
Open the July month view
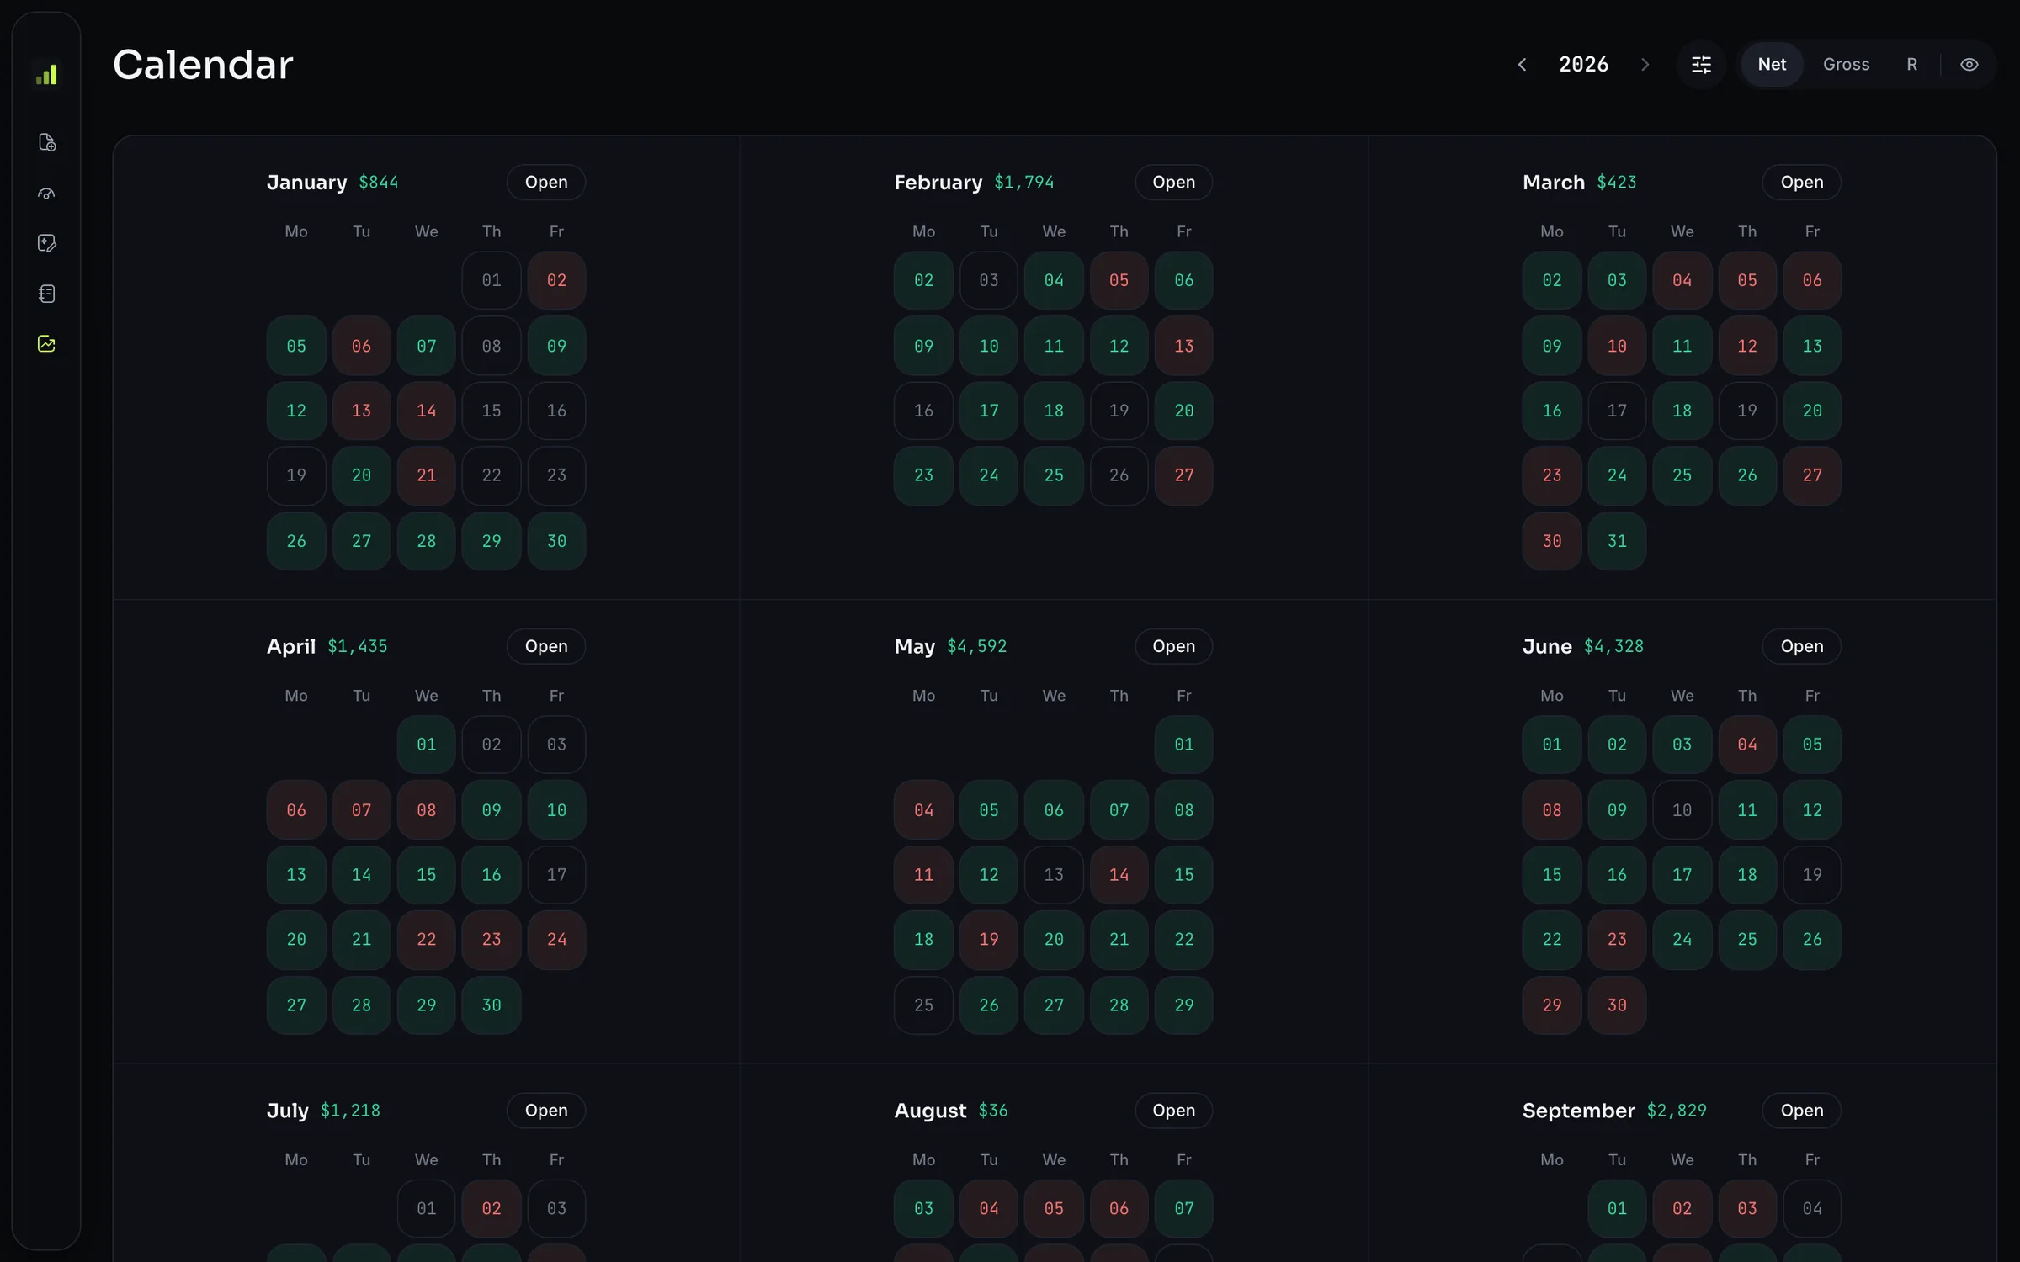point(546,1111)
